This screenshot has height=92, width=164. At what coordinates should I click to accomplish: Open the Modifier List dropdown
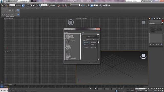[x=156, y=23]
